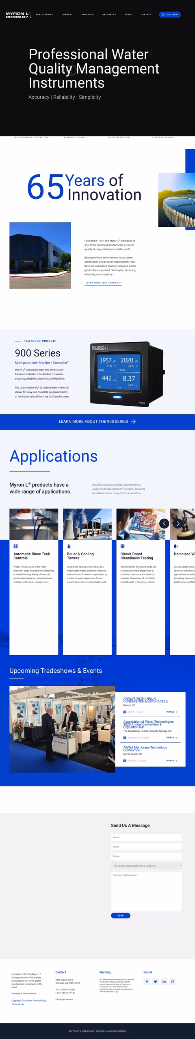The image size is (195, 1039).
Task: Select Solutions & Buffers category
Action: coord(119,138)
